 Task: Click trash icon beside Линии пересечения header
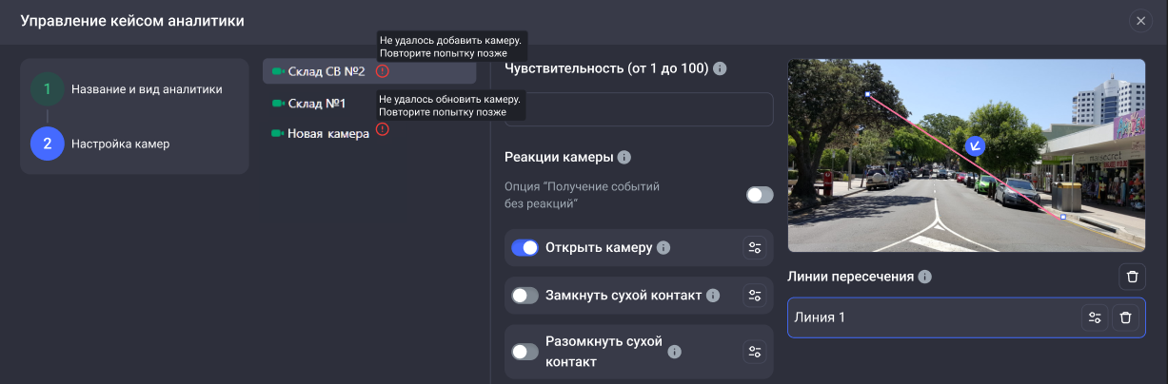pos(1132,277)
